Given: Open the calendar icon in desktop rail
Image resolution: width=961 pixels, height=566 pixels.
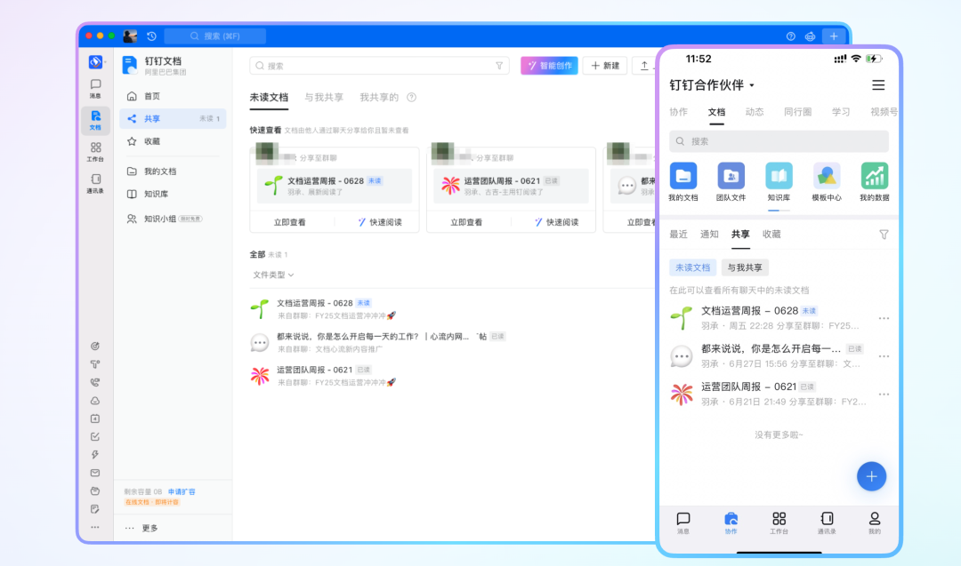Looking at the screenshot, I should tap(95, 419).
